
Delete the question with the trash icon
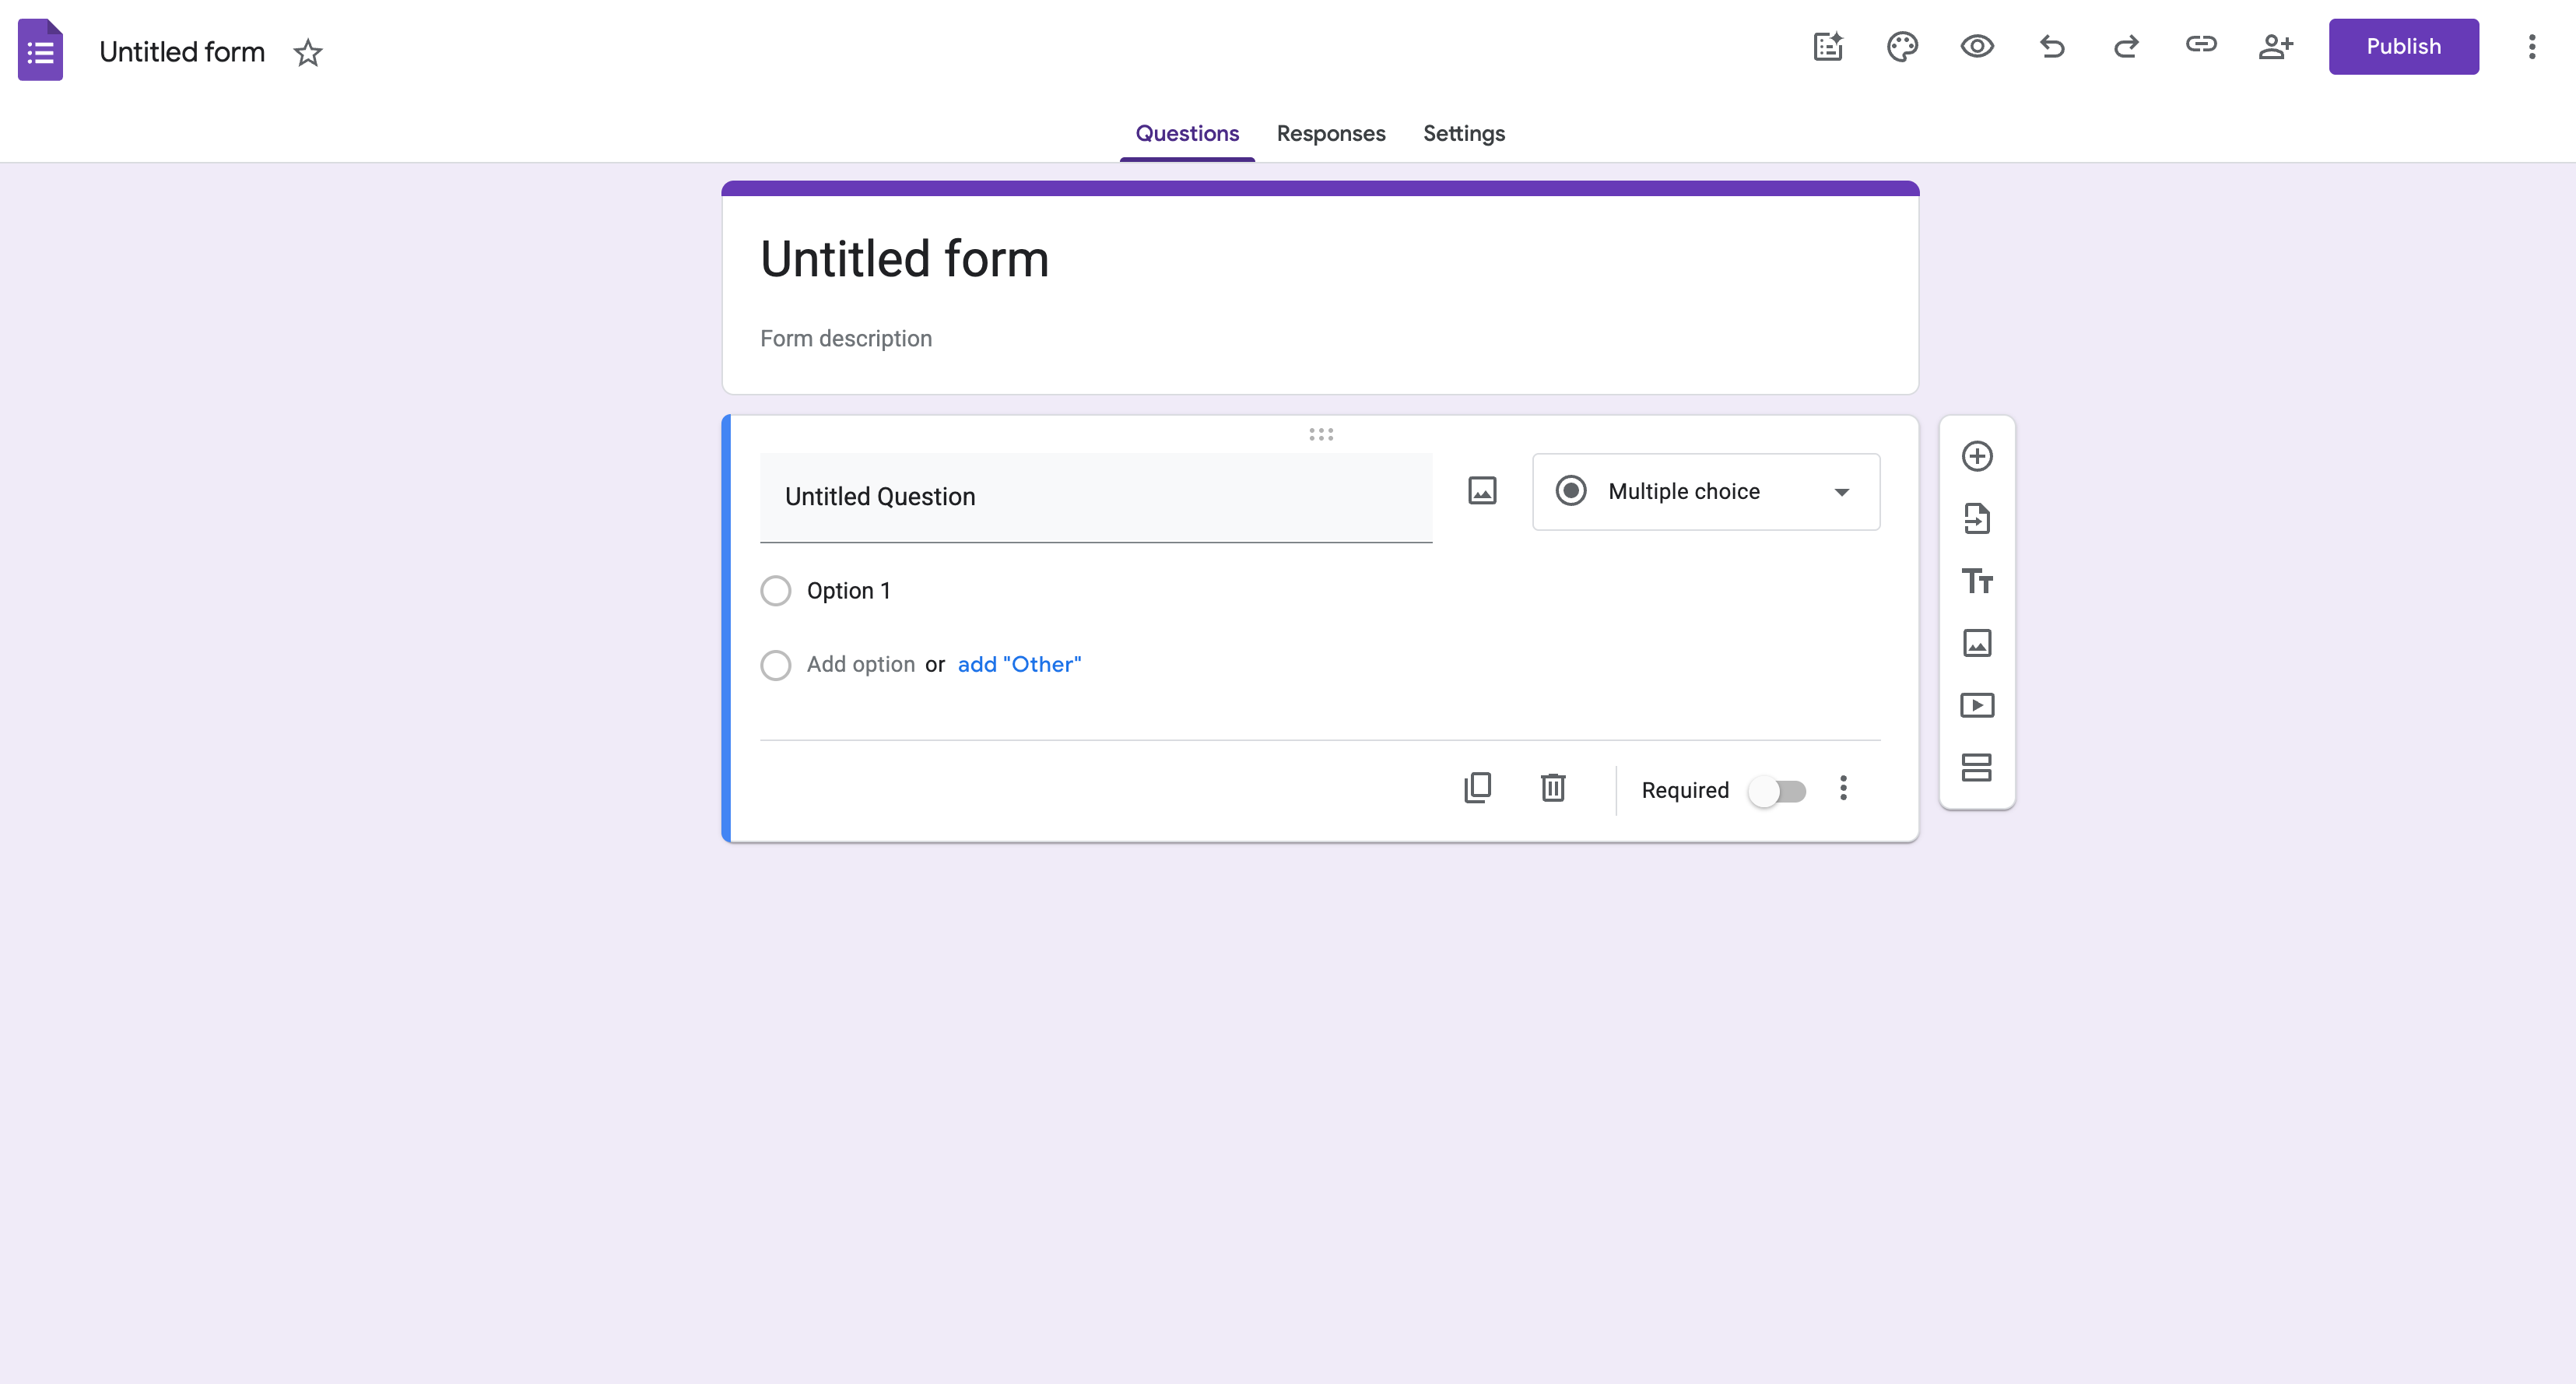pyautogui.click(x=1552, y=788)
